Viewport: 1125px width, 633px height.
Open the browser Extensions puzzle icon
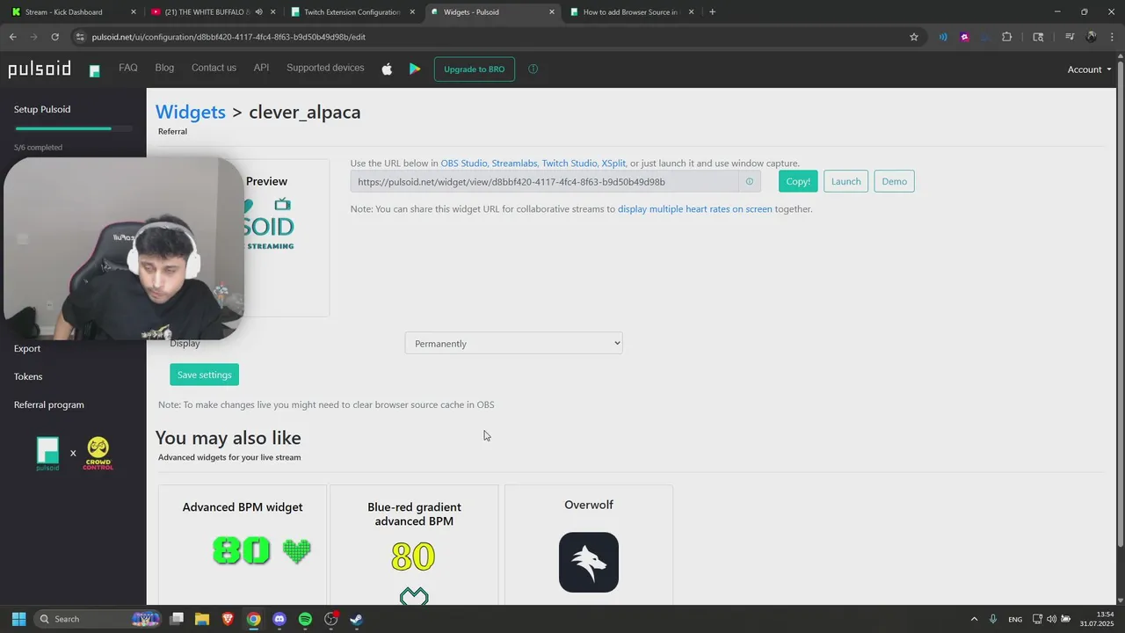1007,37
